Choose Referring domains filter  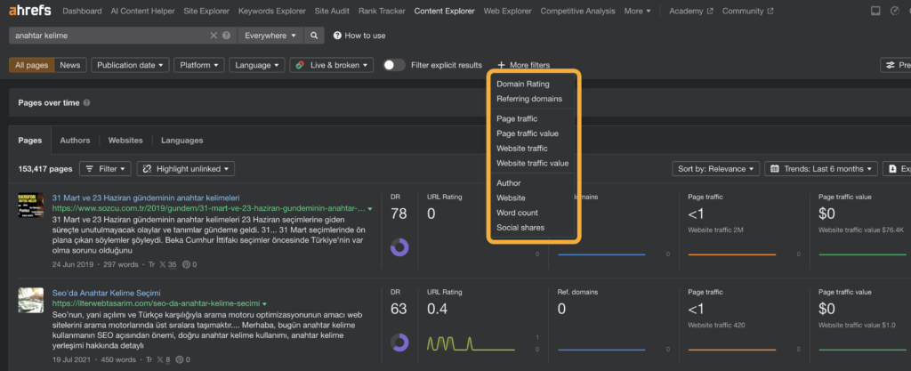coord(529,99)
